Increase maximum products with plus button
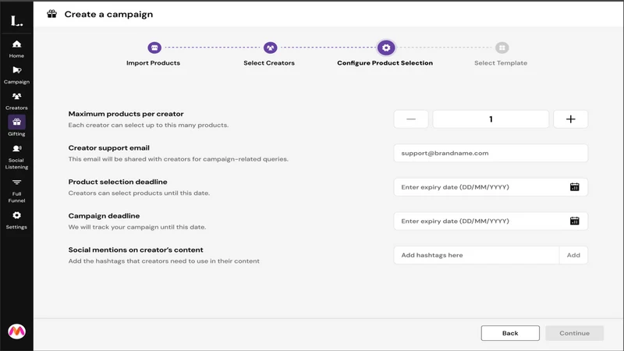 pos(570,119)
